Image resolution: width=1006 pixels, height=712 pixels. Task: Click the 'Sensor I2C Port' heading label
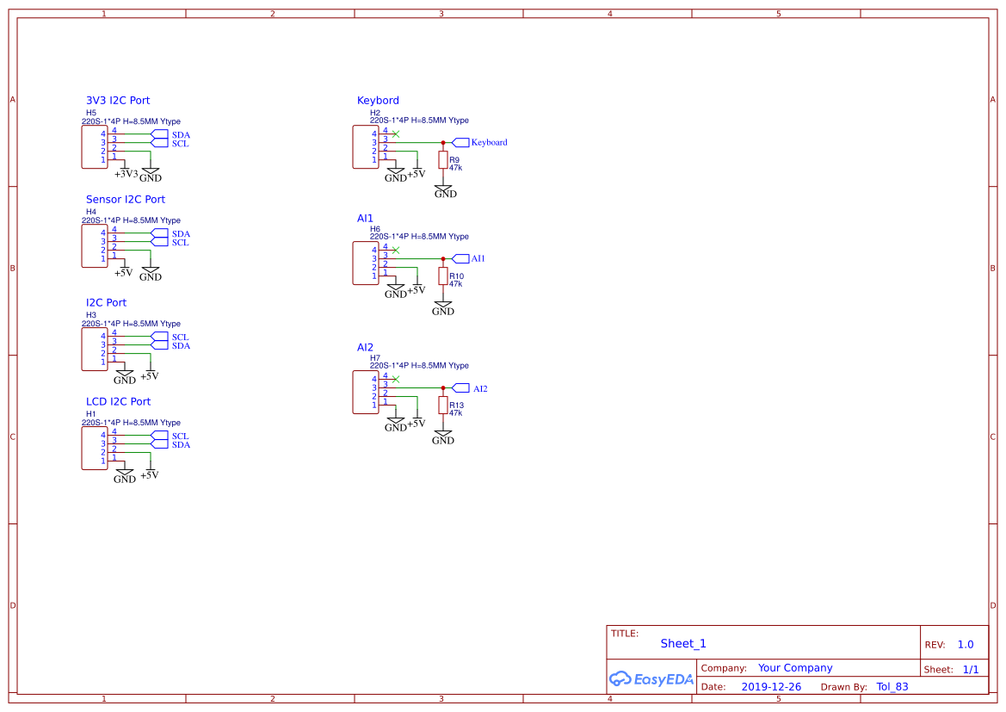[125, 199]
